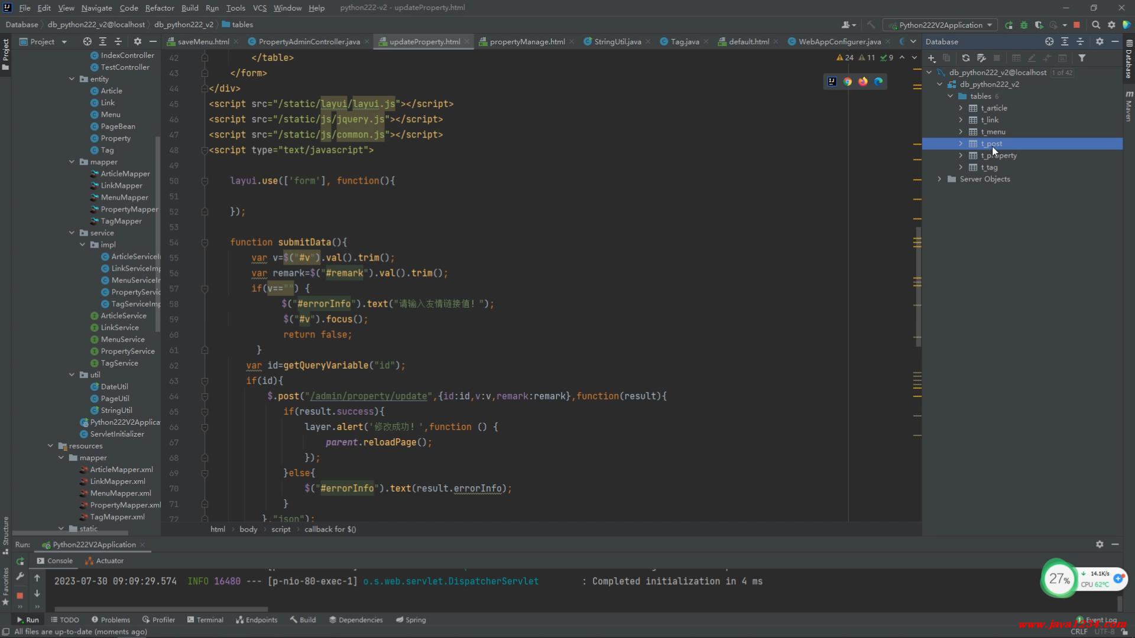The height and width of the screenshot is (638, 1135).
Task: Add a new data source with the plus icon
Action: [x=932, y=58]
